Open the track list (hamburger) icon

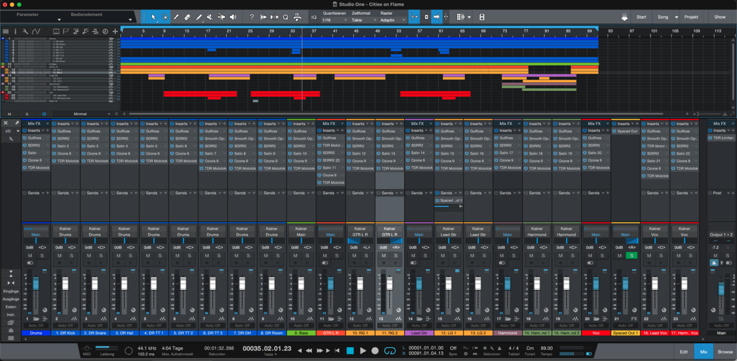[x=6, y=31]
